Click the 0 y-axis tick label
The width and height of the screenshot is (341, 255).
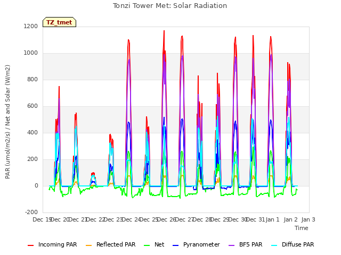(36, 185)
